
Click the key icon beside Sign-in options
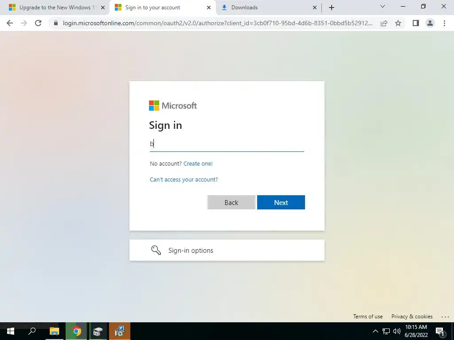156,250
